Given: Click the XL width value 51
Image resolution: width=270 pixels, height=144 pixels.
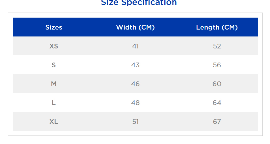Looking at the screenshot, I should tap(135, 122).
